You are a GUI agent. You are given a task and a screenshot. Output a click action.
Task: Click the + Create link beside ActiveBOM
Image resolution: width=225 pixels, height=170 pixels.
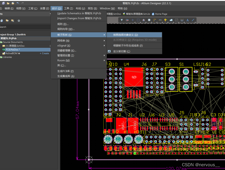44,53
